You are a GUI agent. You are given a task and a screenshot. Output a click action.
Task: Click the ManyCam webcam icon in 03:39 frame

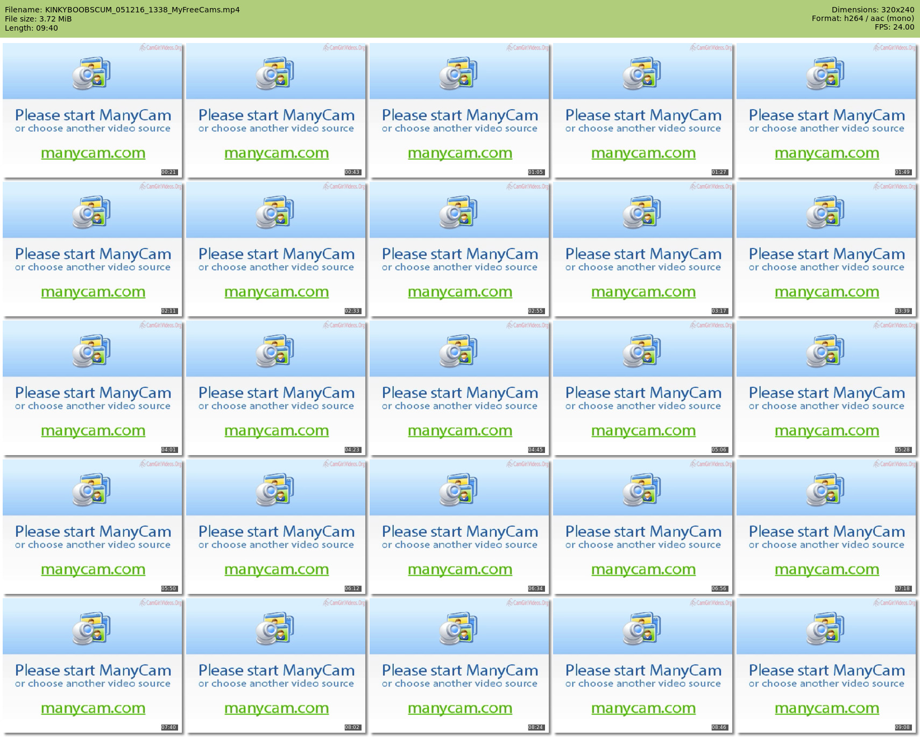(x=825, y=212)
